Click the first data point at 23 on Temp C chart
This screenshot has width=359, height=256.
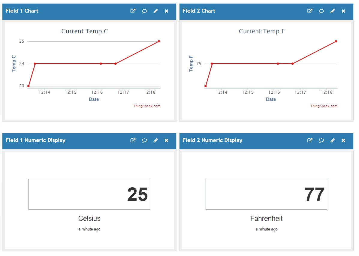29,86
